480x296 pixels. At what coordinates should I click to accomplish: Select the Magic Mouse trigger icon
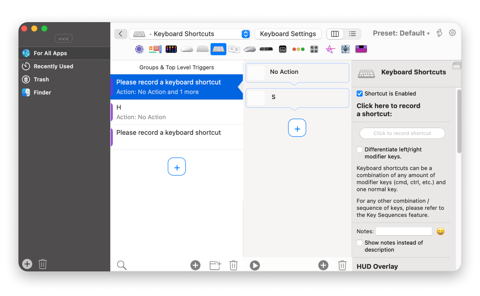pos(187,49)
